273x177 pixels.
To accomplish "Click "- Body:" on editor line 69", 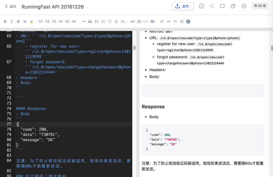I will pyautogui.click(x=24, y=83).
